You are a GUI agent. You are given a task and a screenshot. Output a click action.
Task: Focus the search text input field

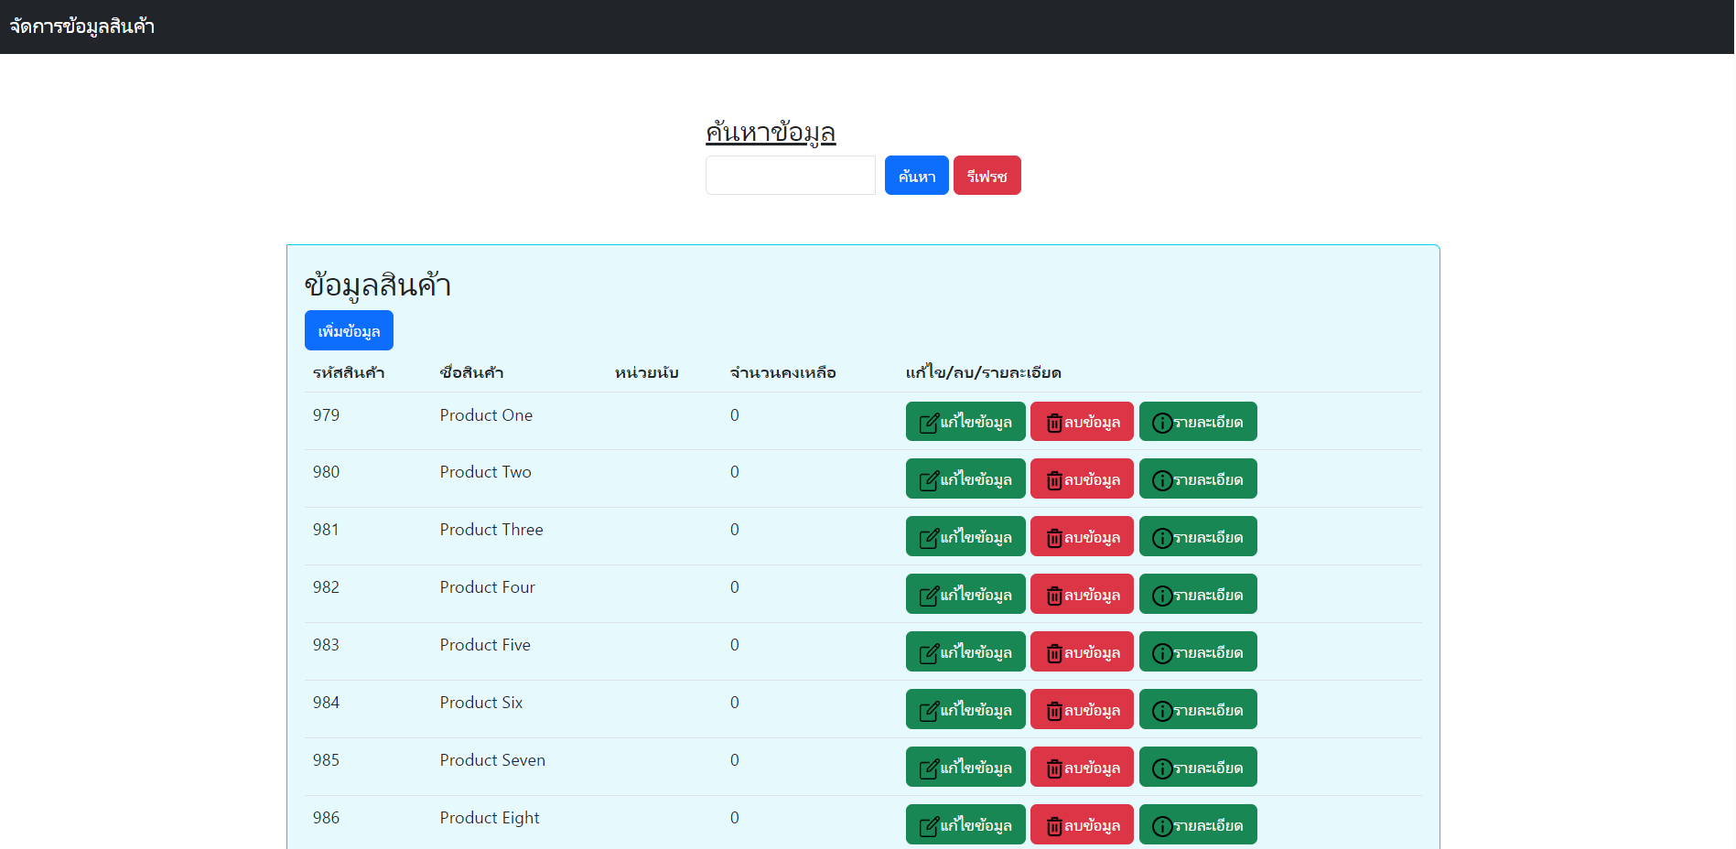tap(790, 176)
